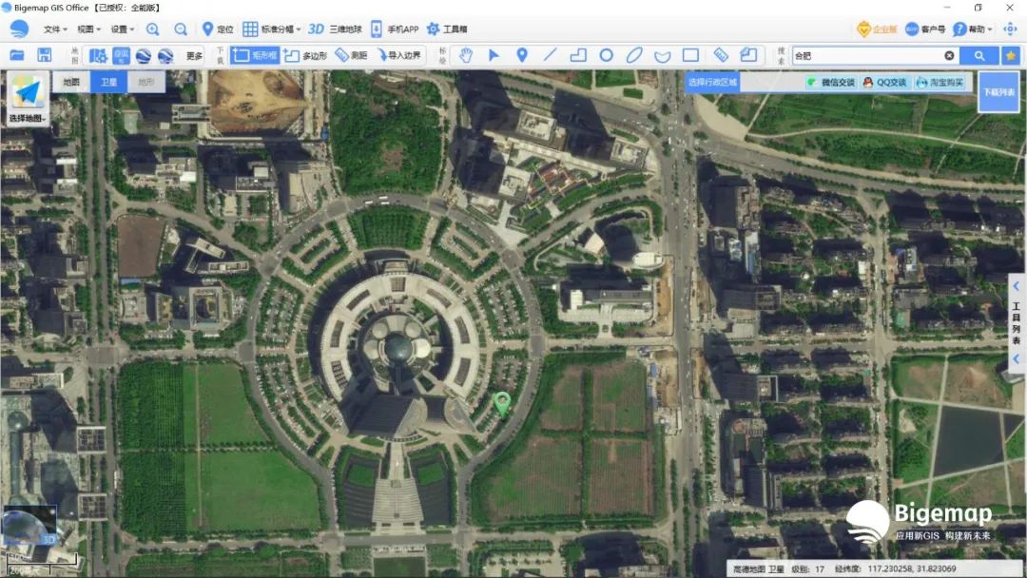Open the 文件 menu
This screenshot has height=578, width=1027.
point(54,29)
